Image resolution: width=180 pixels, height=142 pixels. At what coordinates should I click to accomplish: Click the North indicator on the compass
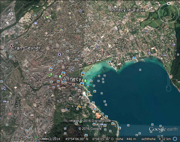(169, 4)
